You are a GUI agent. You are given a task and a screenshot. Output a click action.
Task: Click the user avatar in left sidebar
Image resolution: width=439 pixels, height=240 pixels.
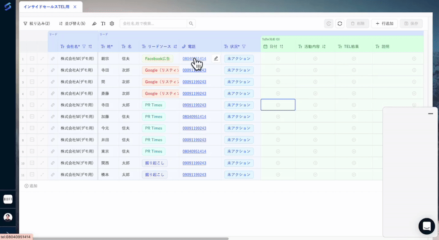(x=8, y=217)
